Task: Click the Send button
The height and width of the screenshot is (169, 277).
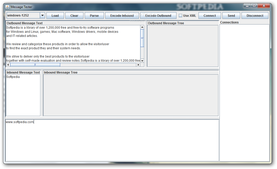Action: point(231,16)
